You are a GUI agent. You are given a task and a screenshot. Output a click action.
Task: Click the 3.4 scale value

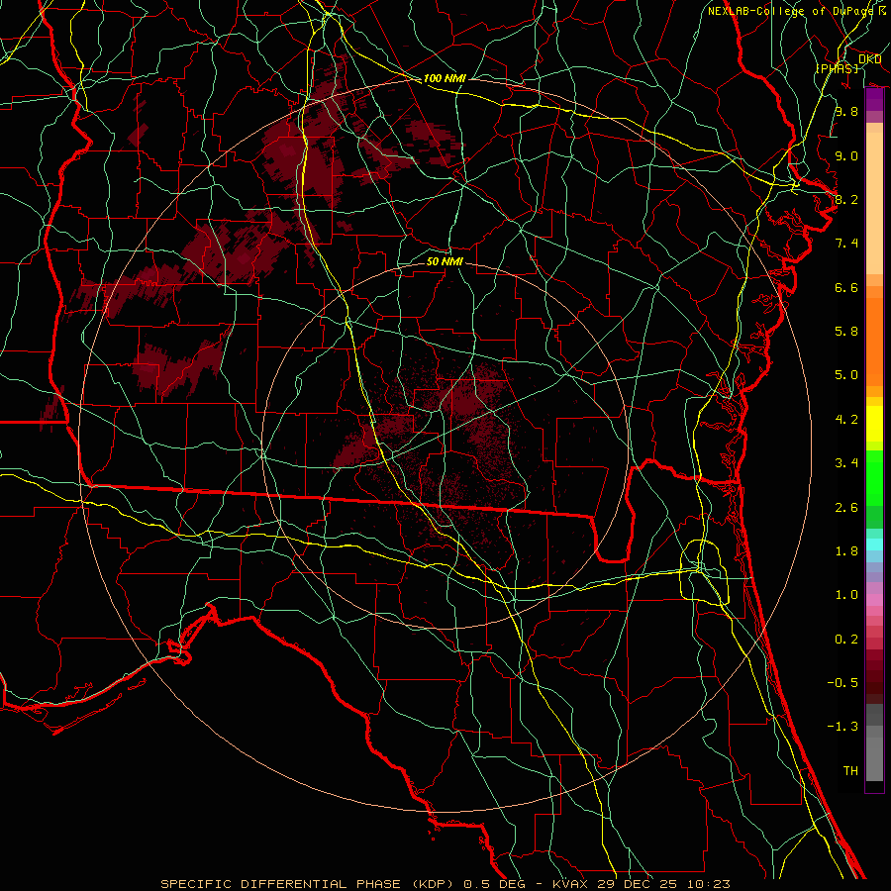coord(846,463)
